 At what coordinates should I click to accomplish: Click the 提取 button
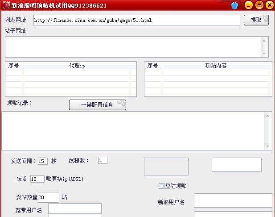256,20
